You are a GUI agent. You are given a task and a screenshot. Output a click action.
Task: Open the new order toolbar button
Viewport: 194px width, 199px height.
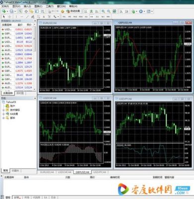pos(53,11)
